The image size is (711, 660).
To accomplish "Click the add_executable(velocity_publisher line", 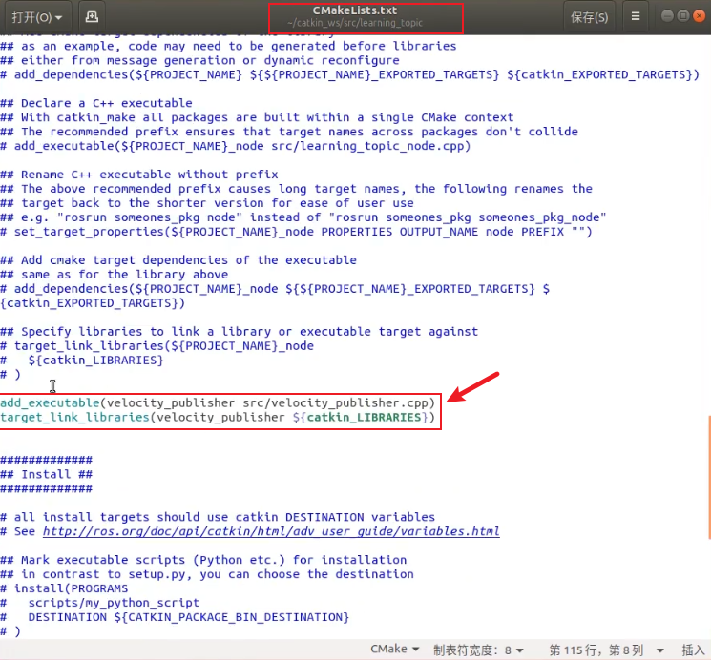I will (x=218, y=403).
